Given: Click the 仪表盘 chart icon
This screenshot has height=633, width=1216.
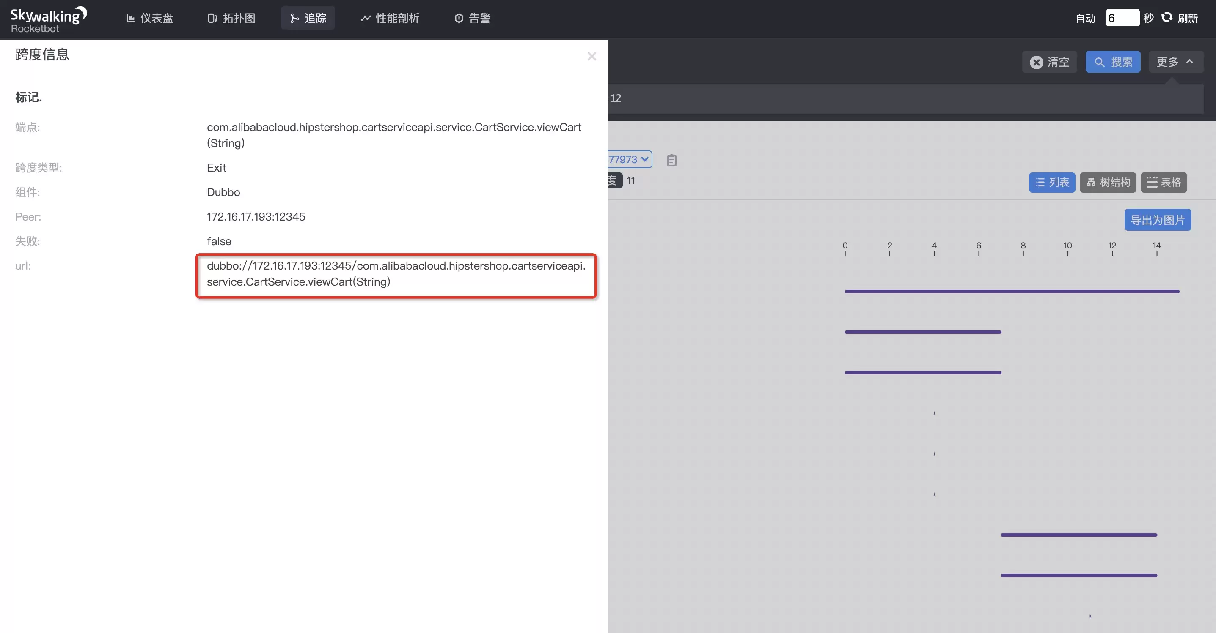Looking at the screenshot, I should point(130,19).
